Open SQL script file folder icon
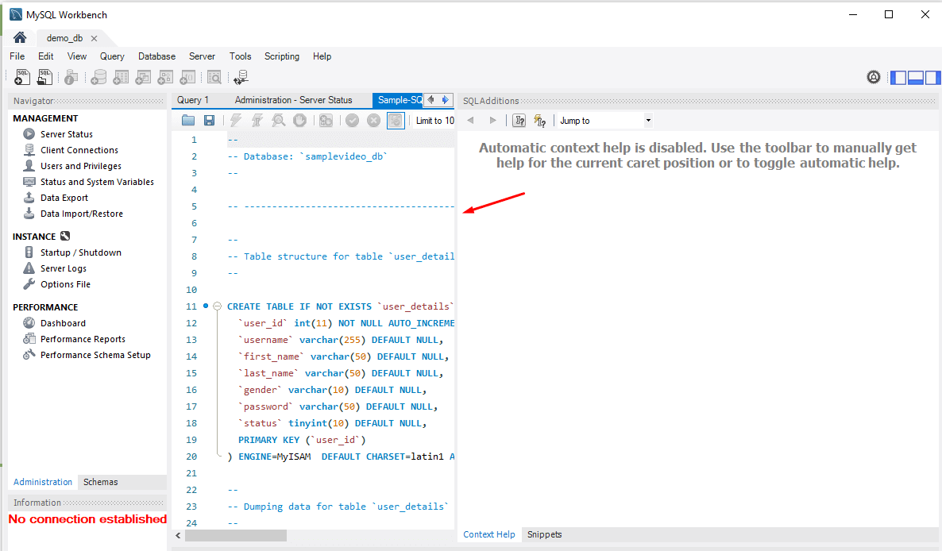 point(188,120)
